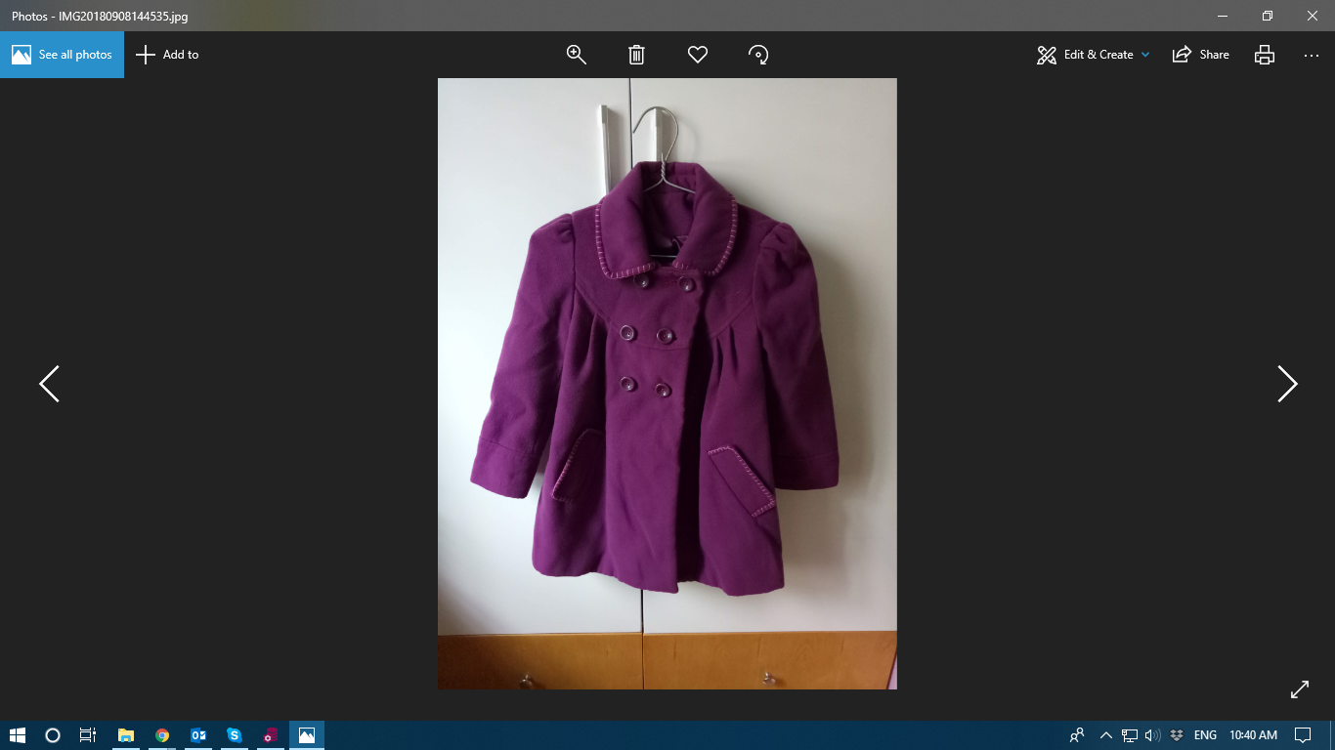Switch the ENG input language indicator
Screen dimensions: 1335x750
1205,735
